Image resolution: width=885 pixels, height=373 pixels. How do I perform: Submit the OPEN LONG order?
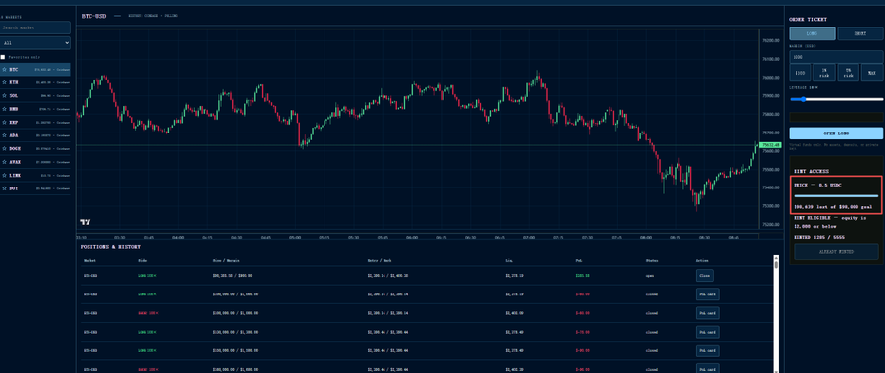coord(836,133)
